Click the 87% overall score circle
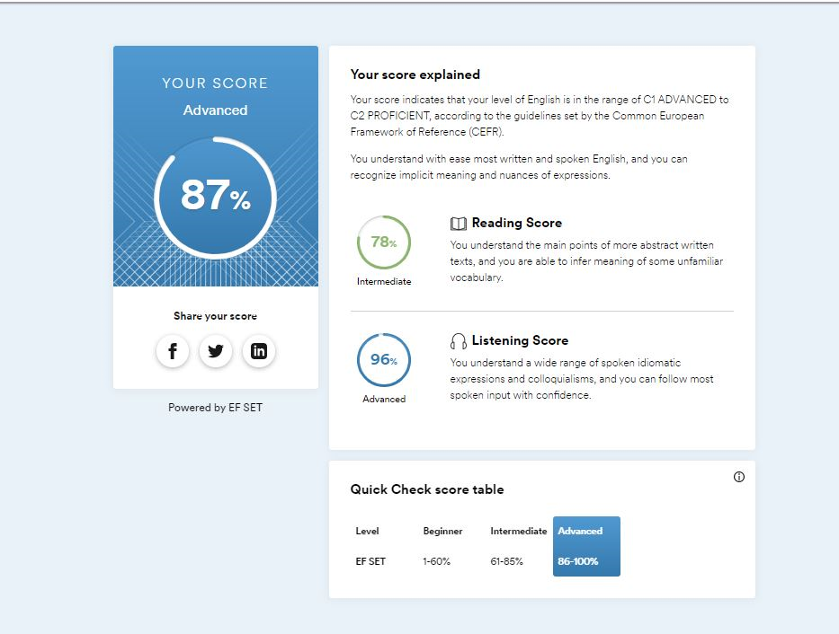 point(215,198)
